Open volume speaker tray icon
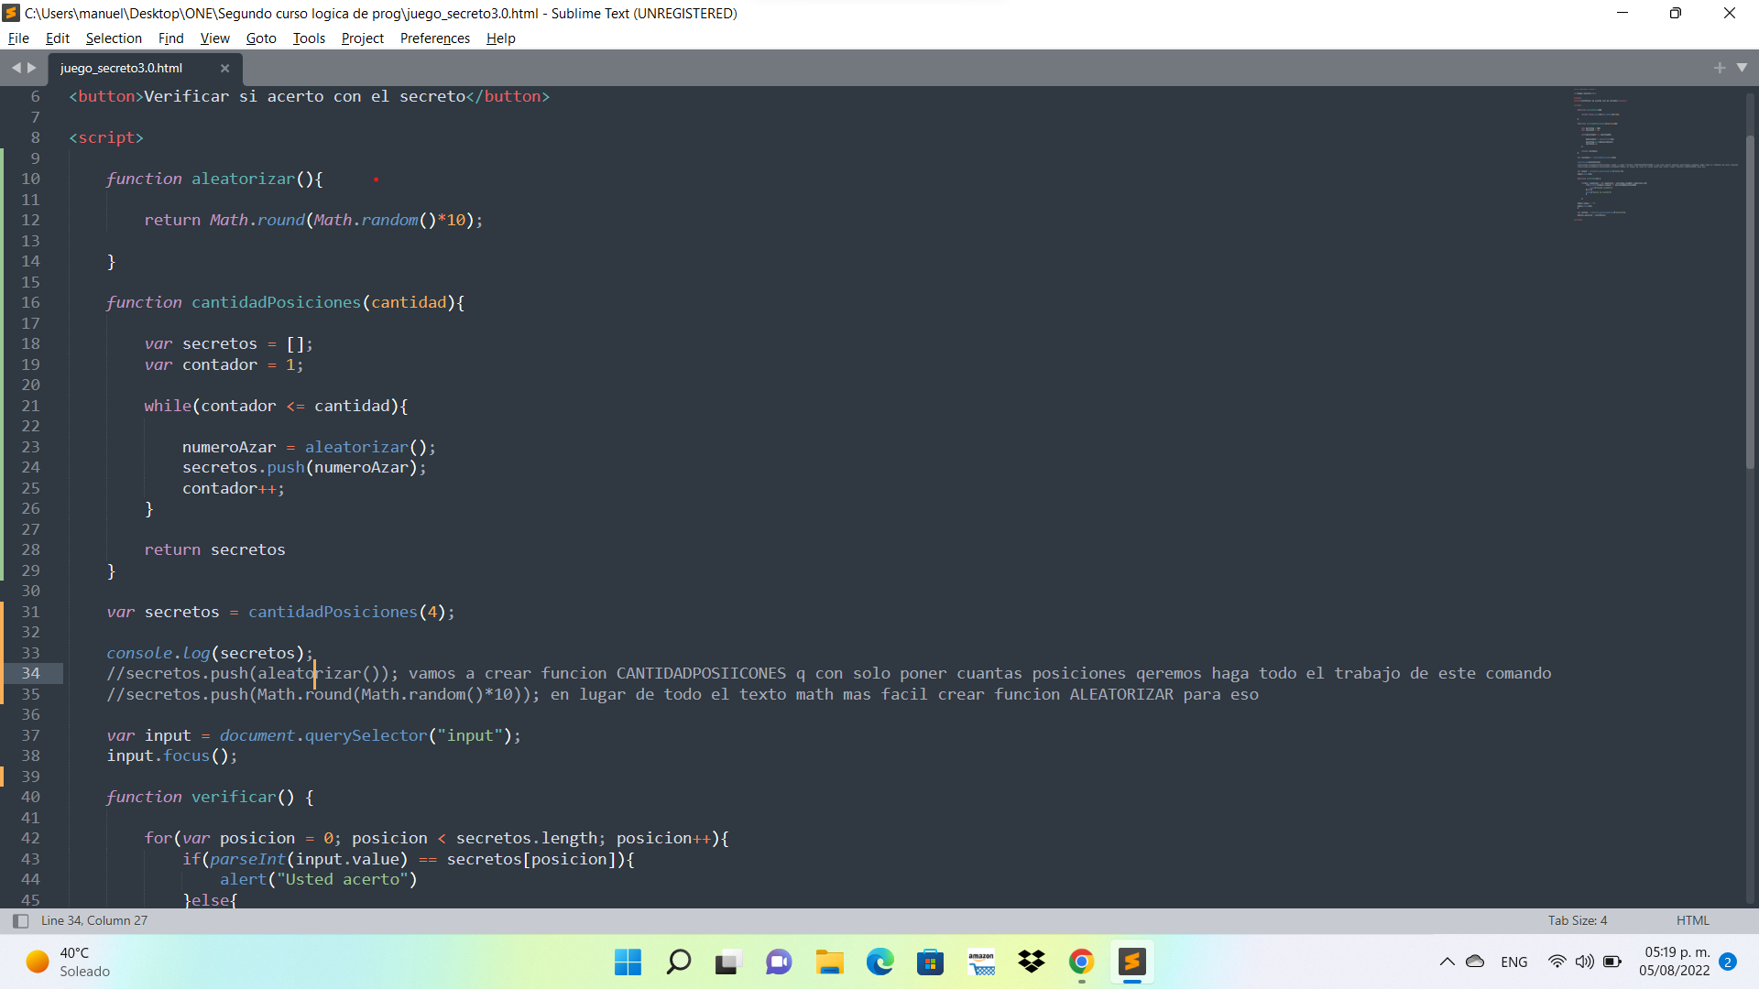Viewport: 1759px width, 989px height. coord(1584,962)
